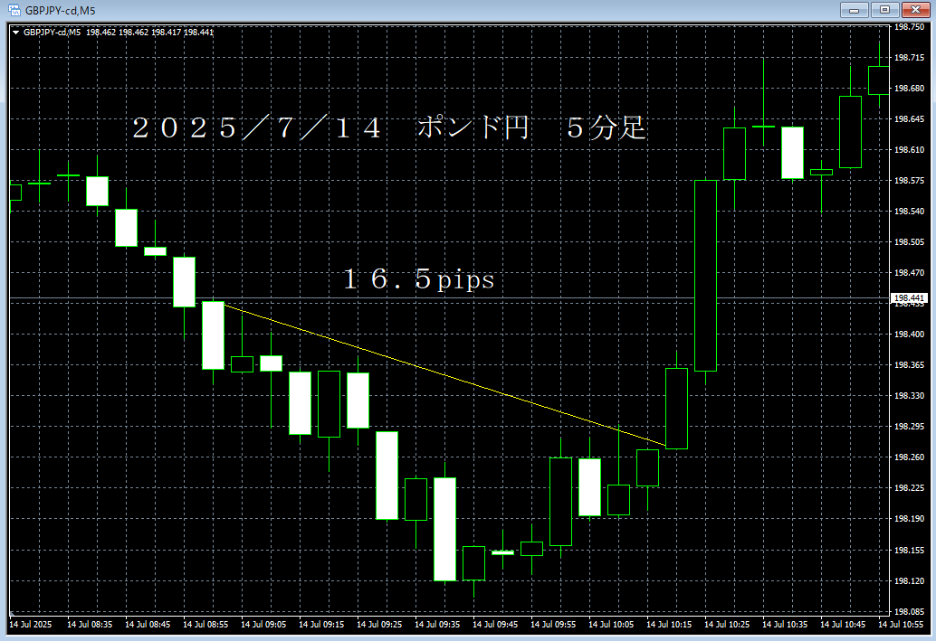Screen dimensions: 936x641
Task: Click the '14 Jul 09:35' time axis label
Action: [437, 625]
